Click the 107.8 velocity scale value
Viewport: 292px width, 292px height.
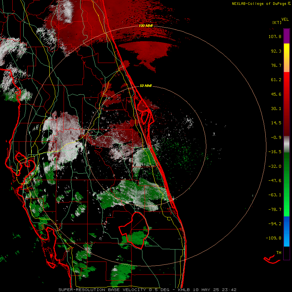tap(275, 36)
